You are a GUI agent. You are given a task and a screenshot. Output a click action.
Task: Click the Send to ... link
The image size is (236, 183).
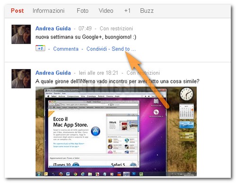coord(124,49)
